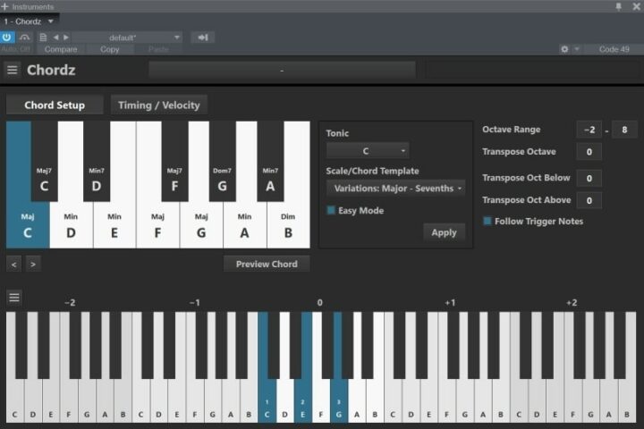Click the next chord page arrow
The image size is (644, 429).
point(33,264)
